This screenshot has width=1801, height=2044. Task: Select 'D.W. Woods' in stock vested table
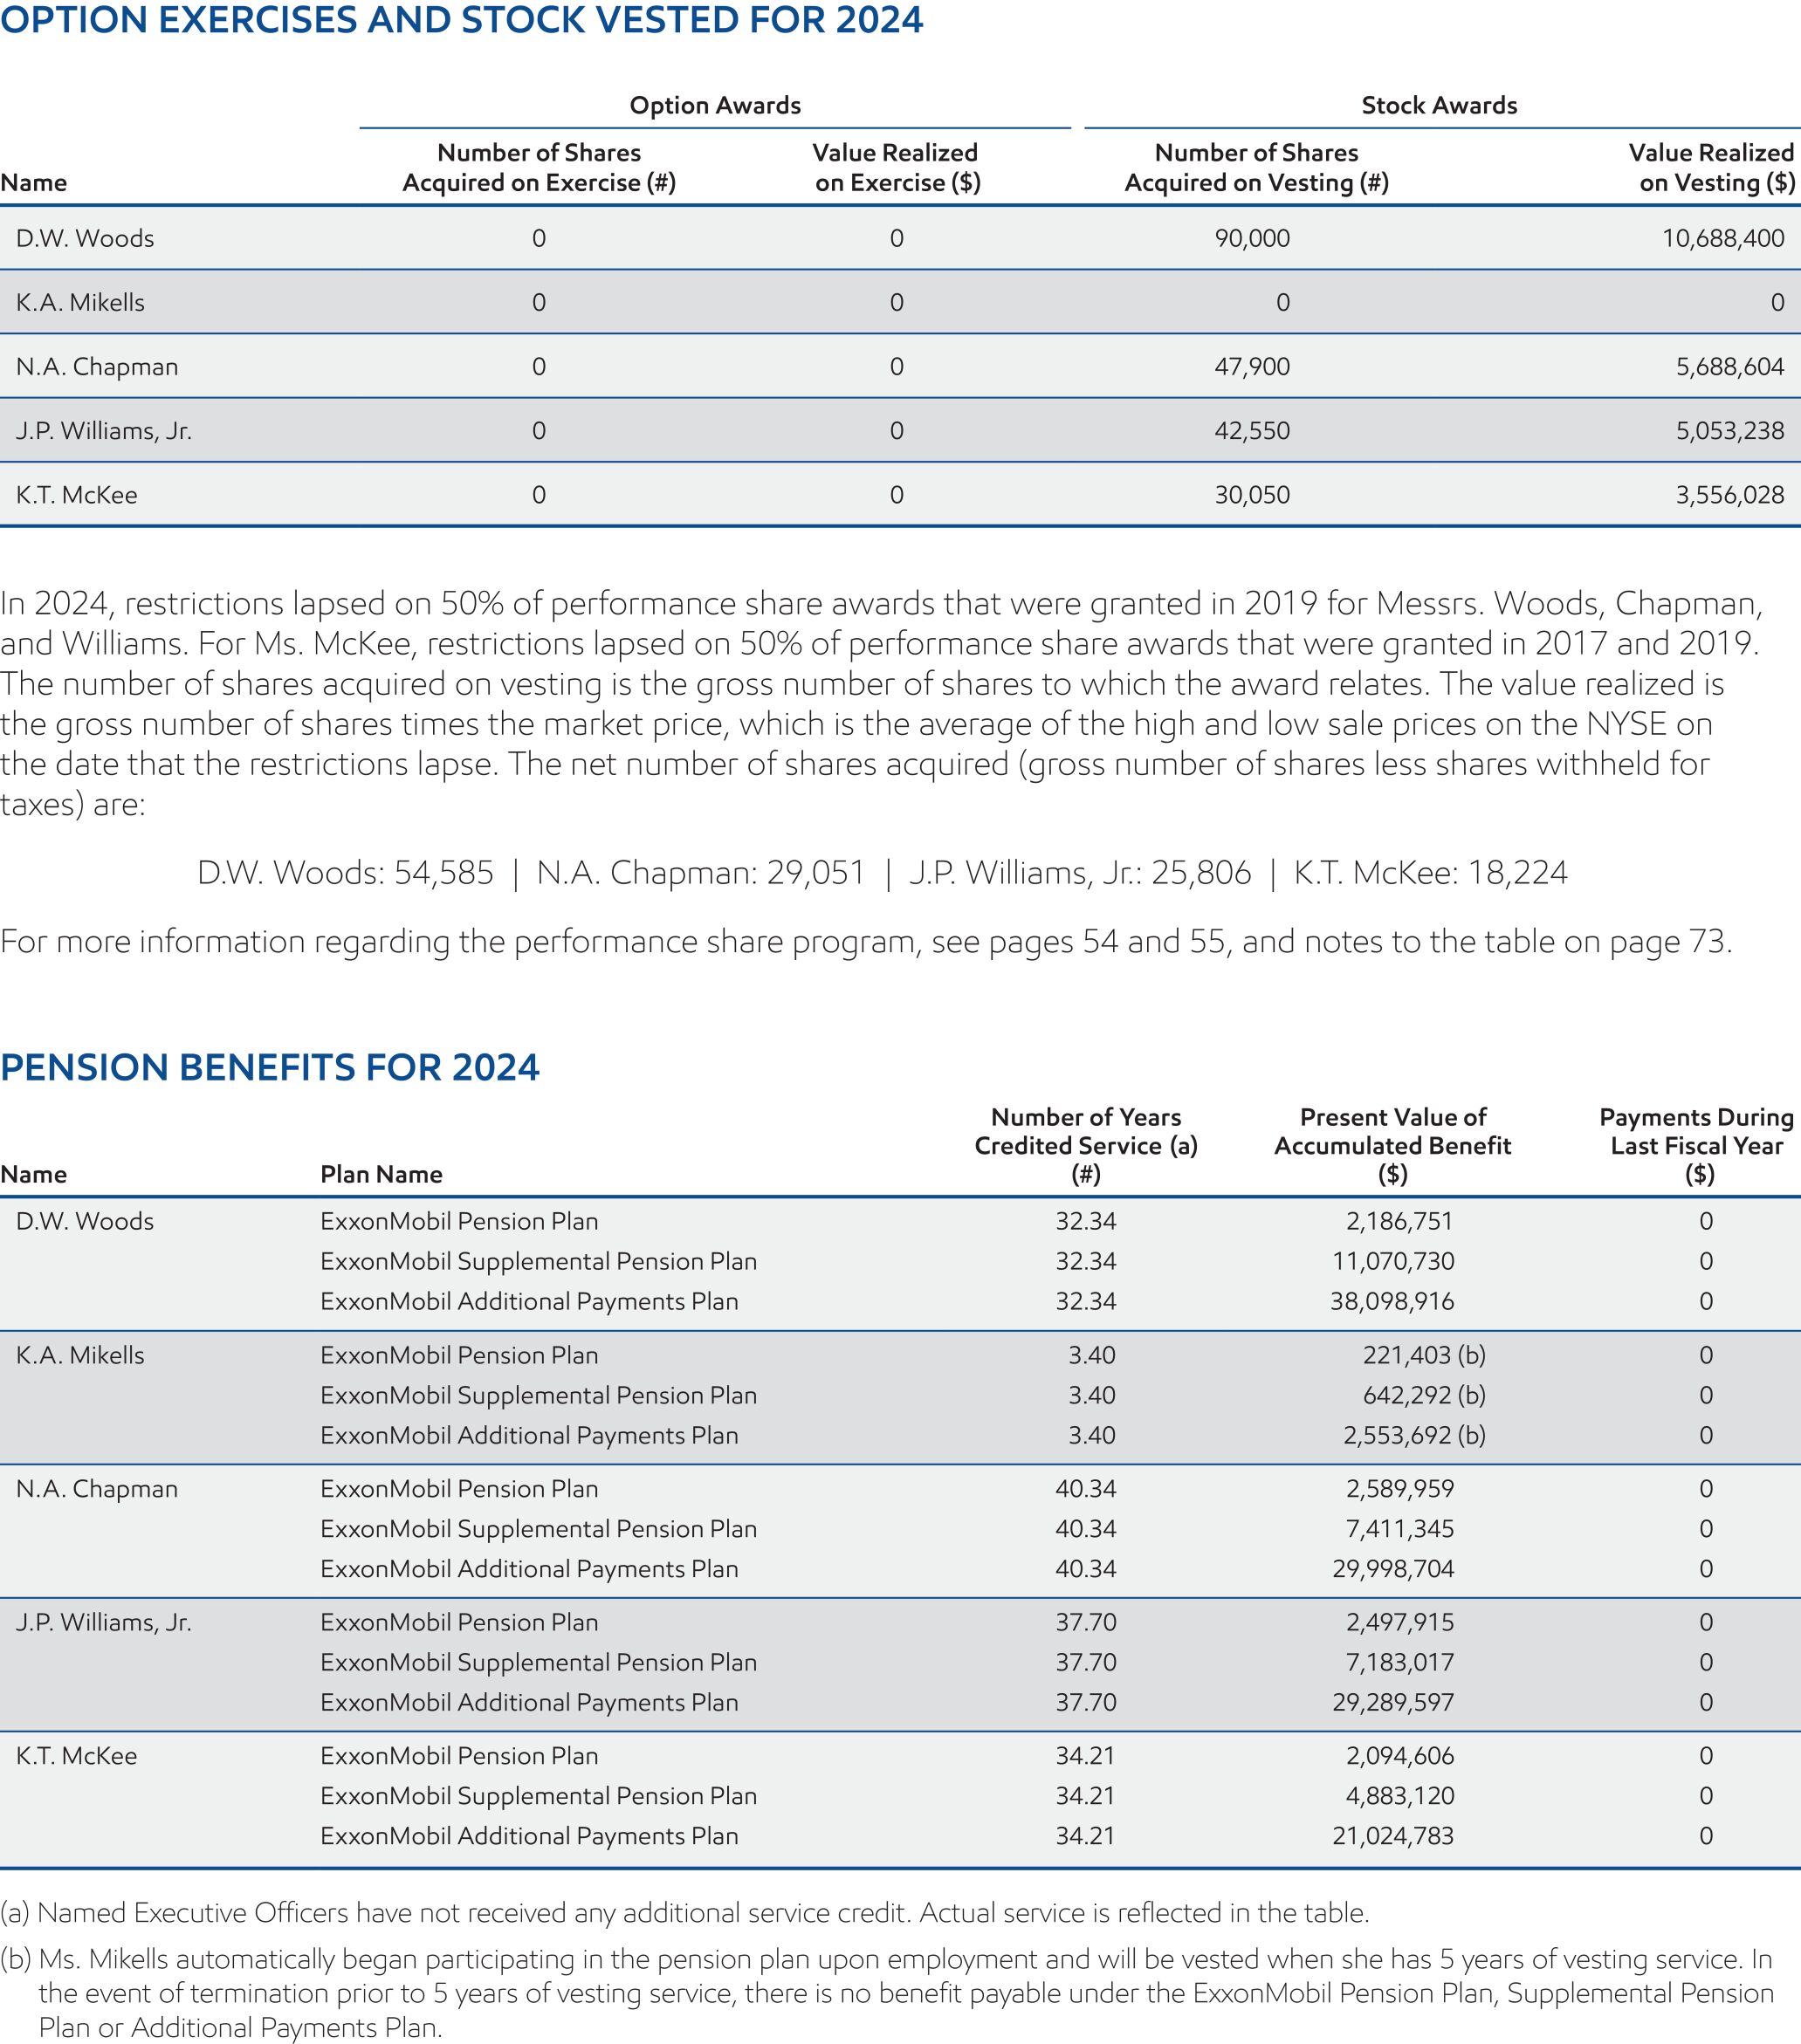[85, 238]
